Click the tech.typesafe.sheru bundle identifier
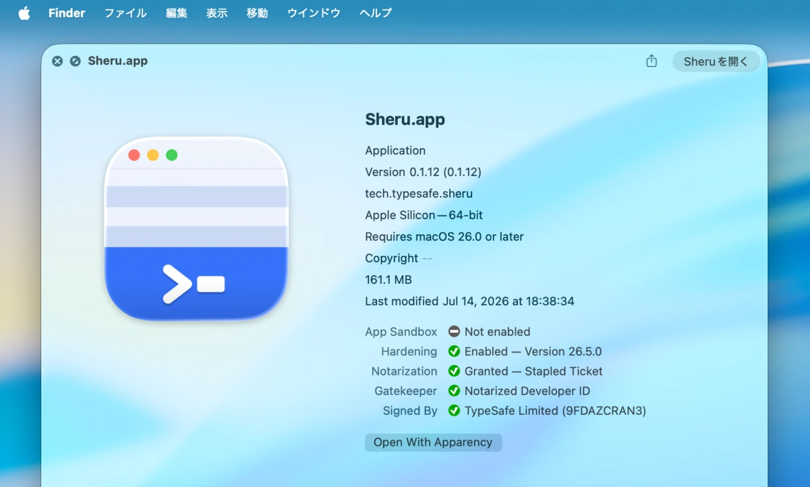Screen dimensions: 810x487 (419, 193)
